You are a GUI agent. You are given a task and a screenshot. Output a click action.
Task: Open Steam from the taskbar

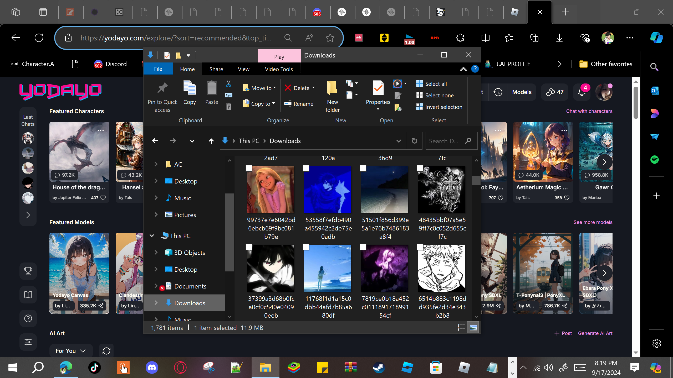pos(379,367)
